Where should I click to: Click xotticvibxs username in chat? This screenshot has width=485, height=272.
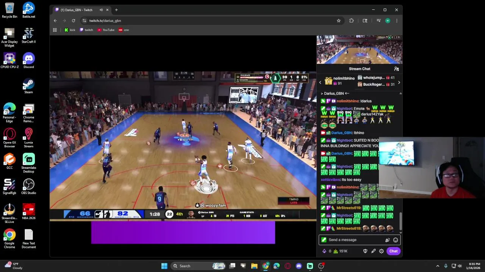[330, 180]
